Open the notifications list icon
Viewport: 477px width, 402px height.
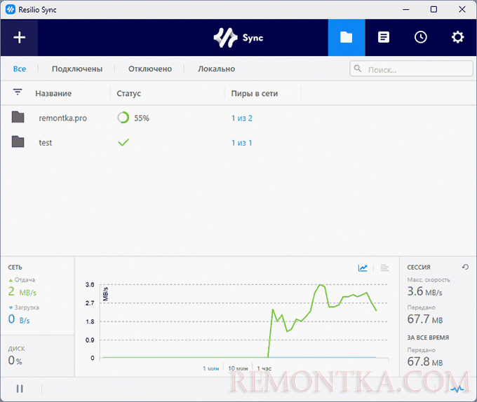(x=384, y=37)
